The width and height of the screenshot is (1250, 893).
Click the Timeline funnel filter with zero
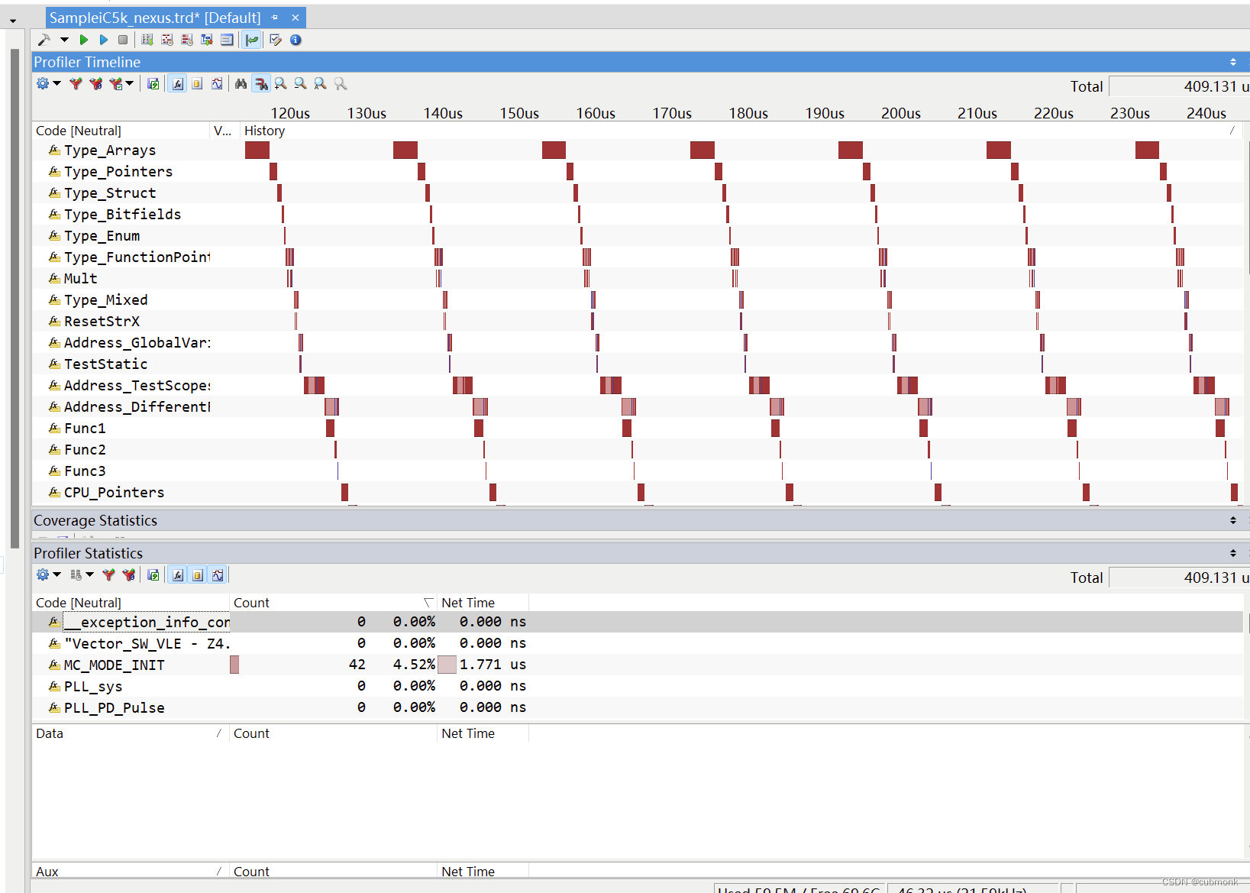95,83
